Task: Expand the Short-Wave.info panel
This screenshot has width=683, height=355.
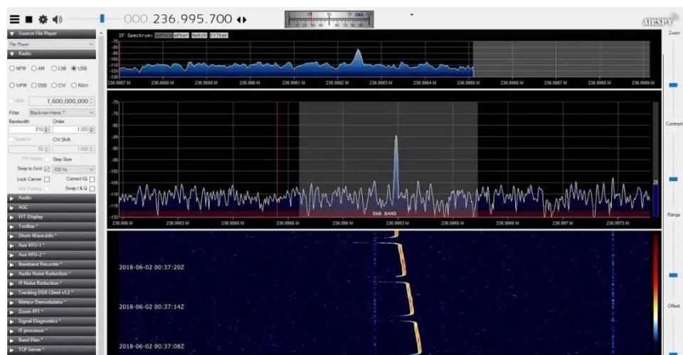Action: 51,236
